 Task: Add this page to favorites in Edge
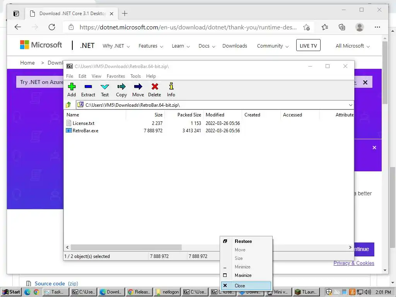pyautogui.click(x=307, y=27)
